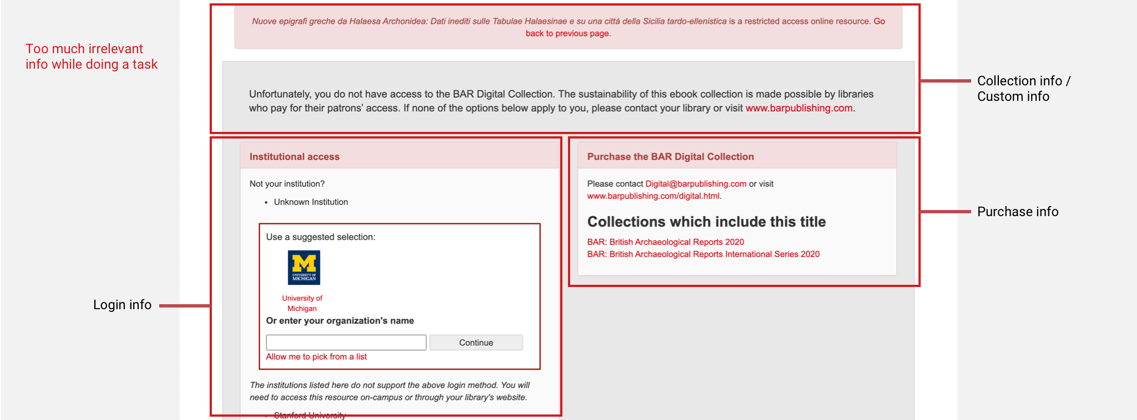Open www.barpublishing.com/digital.html link
1137x420 pixels.
point(653,196)
